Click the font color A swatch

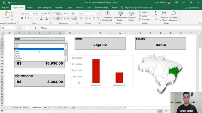(x=47, y=19)
